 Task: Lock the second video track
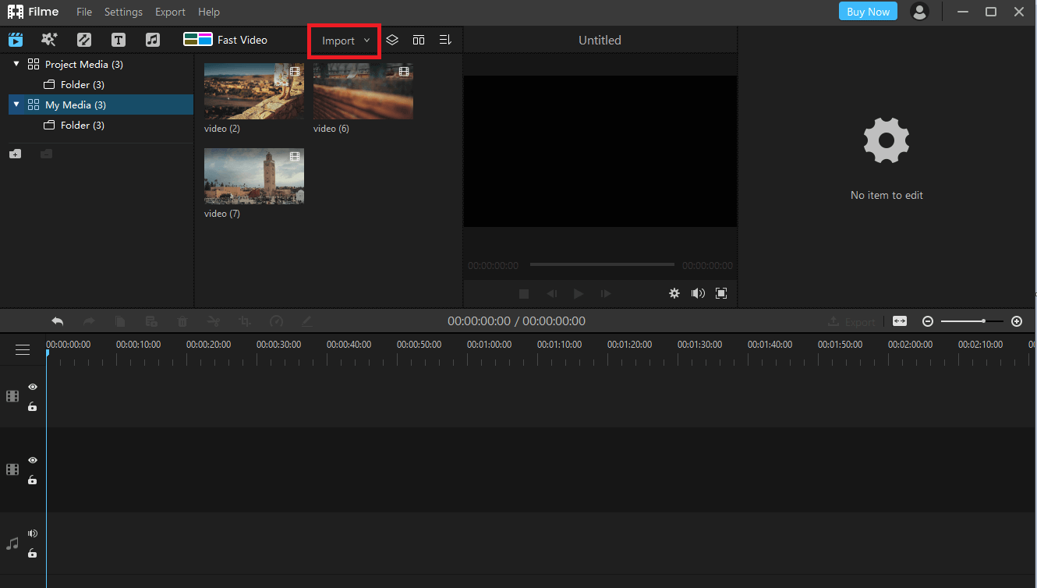click(32, 480)
